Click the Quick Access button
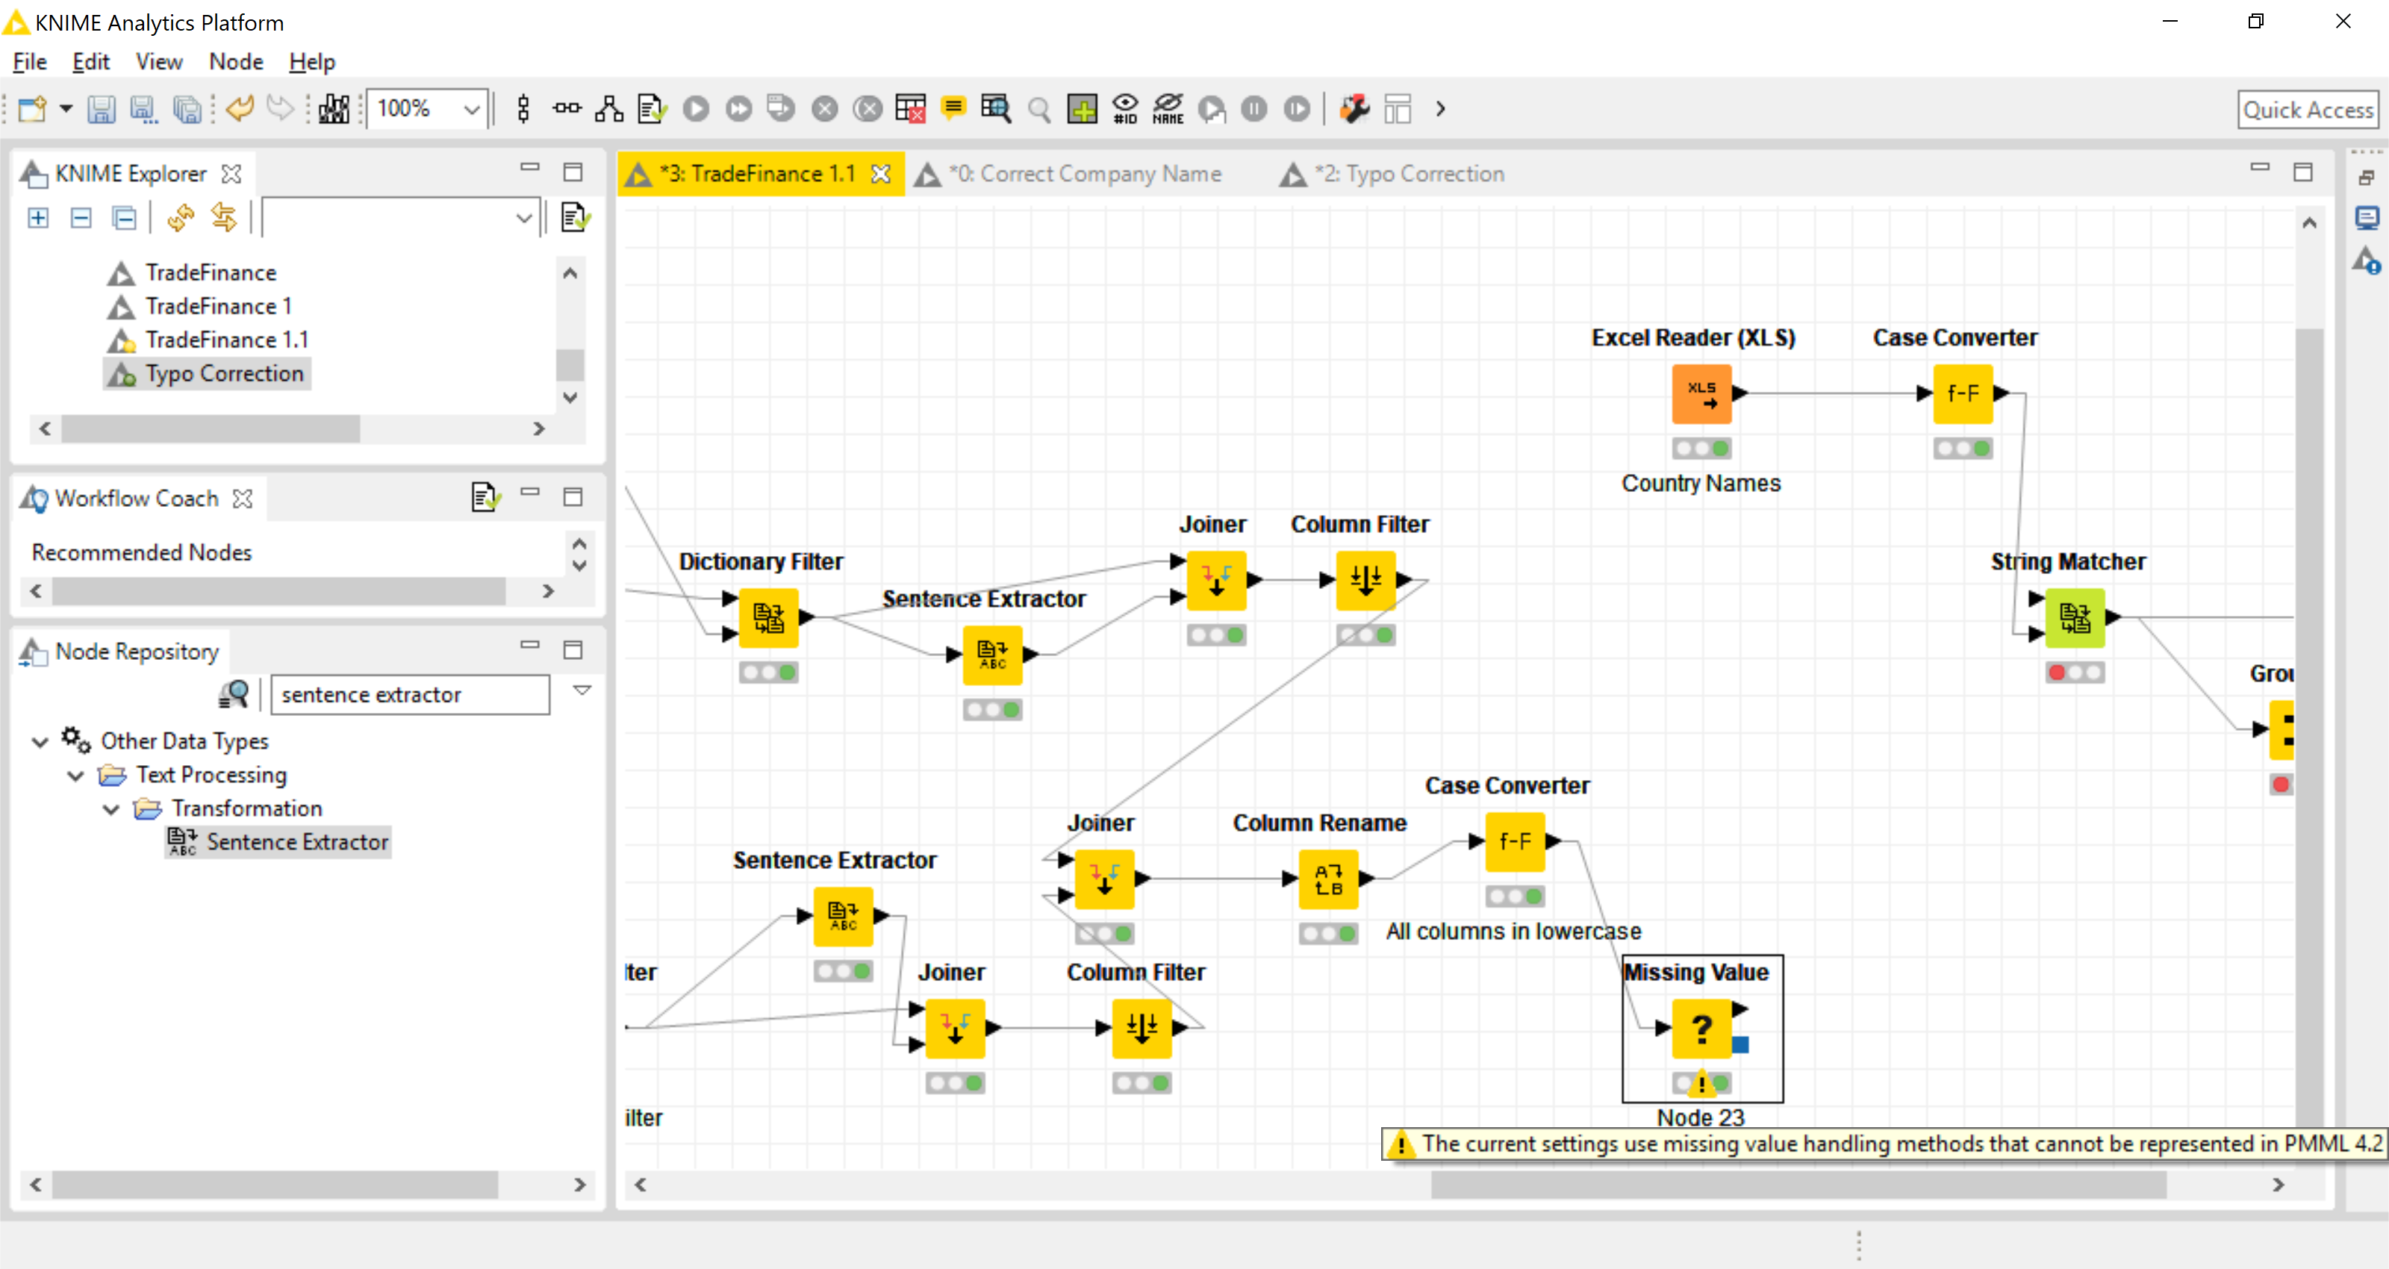Image resolution: width=2389 pixels, height=1269 pixels. coord(2308,108)
